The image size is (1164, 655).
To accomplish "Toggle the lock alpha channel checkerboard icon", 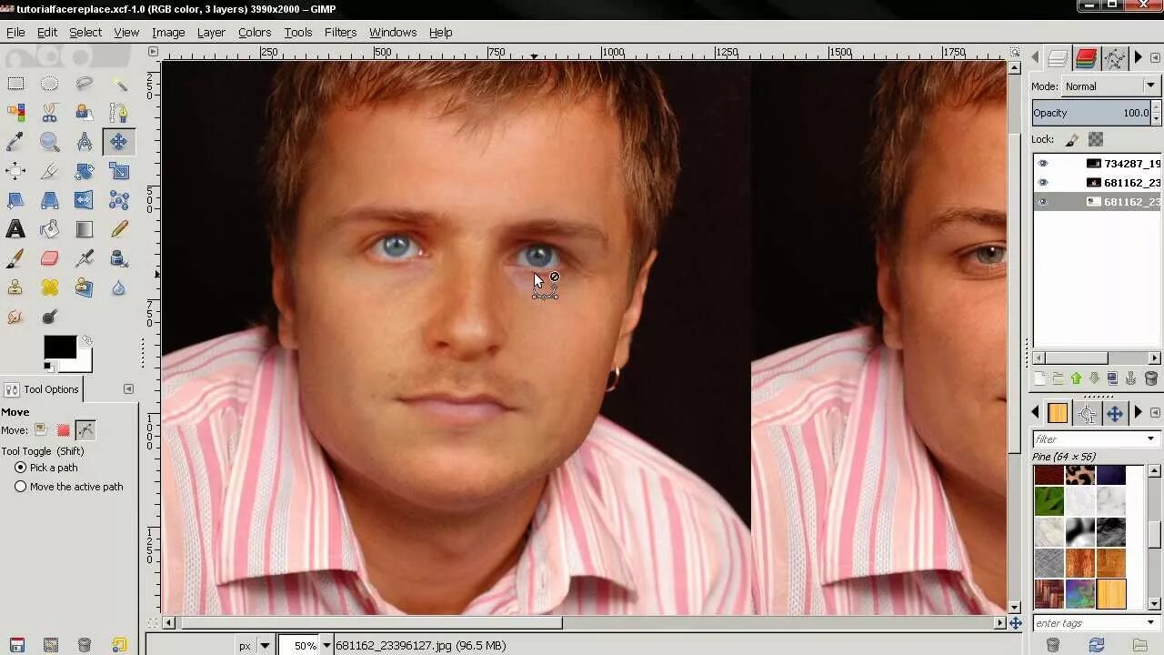I will coord(1096,140).
